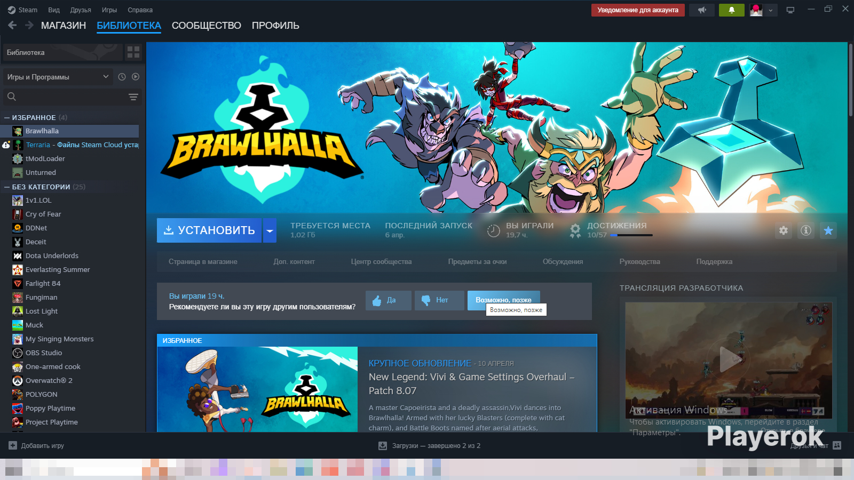Image resolution: width=854 pixels, height=480 pixels.
Task: Go to СООБЩЕСТВО tab
Action: click(207, 25)
